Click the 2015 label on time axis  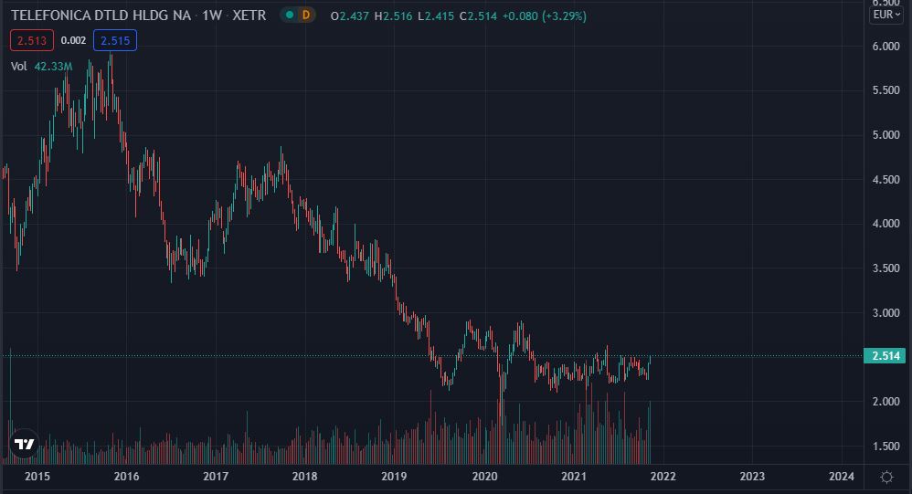pos(37,477)
